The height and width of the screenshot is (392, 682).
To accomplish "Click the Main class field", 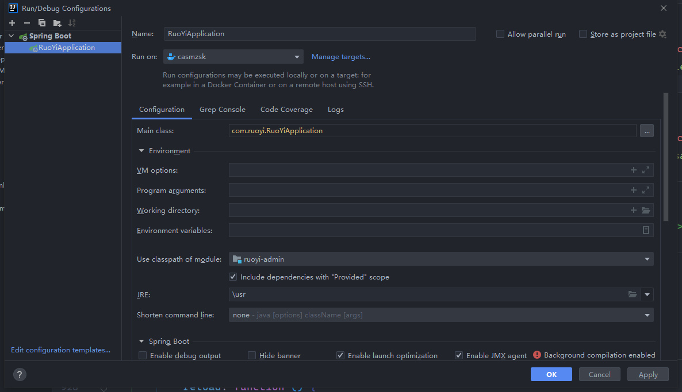I will [x=432, y=131].
